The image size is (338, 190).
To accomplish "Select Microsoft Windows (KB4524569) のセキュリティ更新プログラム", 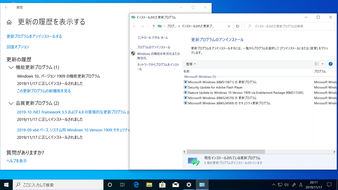I will (229, 103).
